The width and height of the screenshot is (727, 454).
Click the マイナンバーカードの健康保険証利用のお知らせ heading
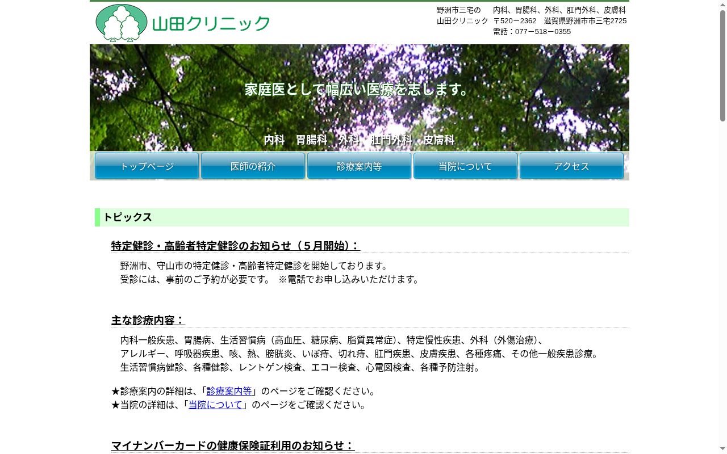pyautogui.click(x=233, y=445)
